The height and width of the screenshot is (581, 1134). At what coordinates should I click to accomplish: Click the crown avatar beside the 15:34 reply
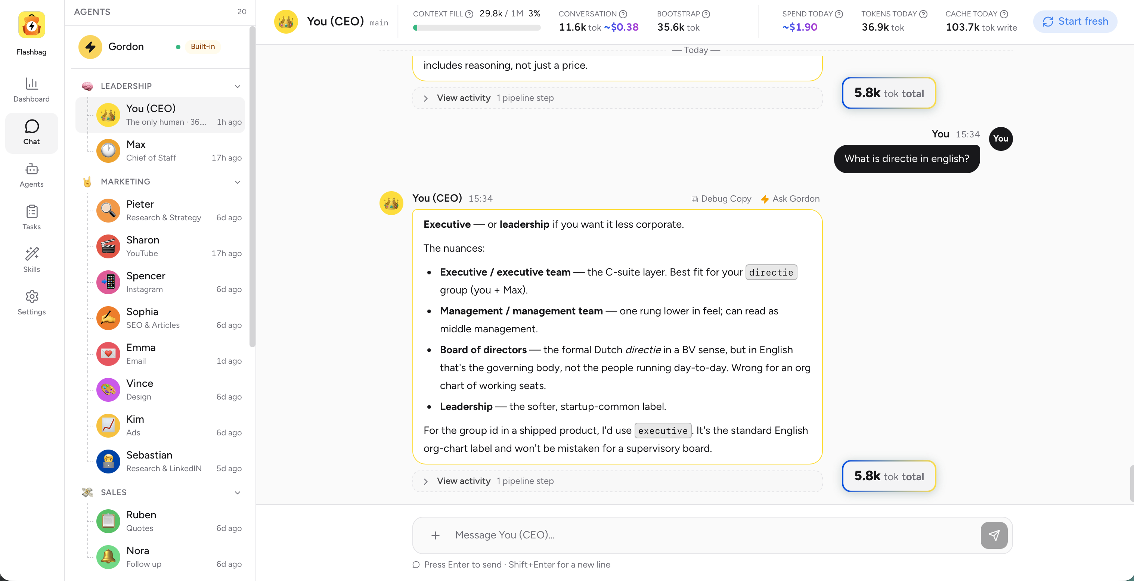click(x=391, y=203)
